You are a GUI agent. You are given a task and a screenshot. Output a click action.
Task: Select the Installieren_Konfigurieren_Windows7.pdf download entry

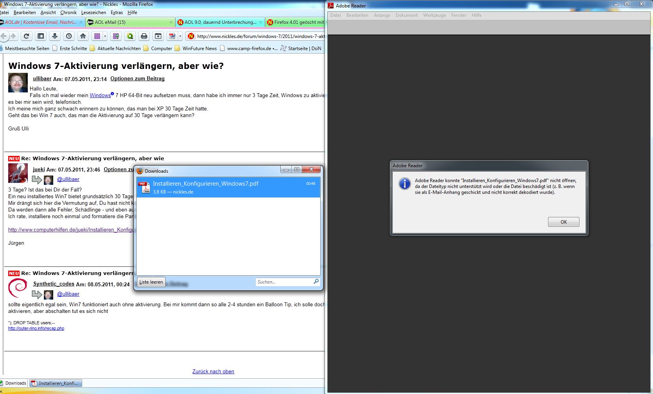[229, 187]
